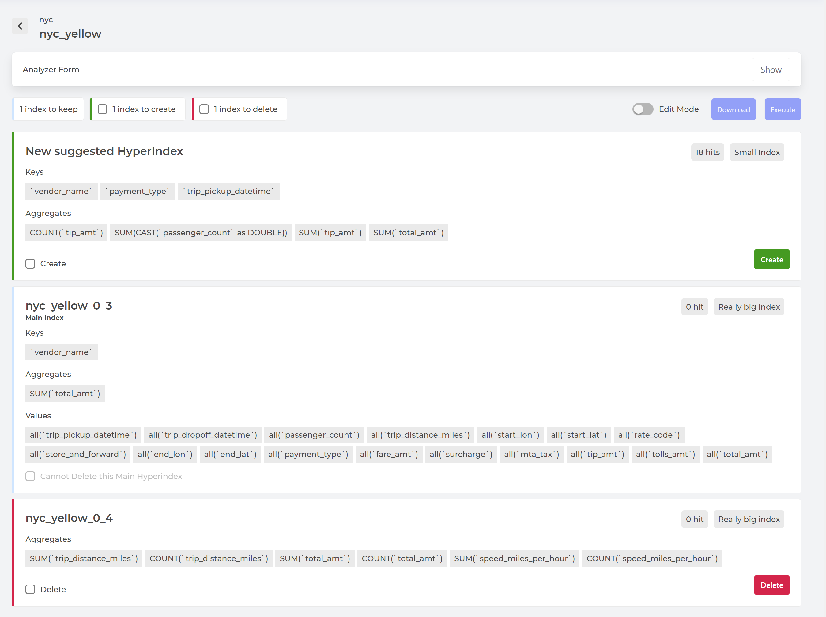Viewport: 826px width, 617px height.
Task: Click 'Really big index' badge of nyc_yellow_0_4
Action: click(749, 520)
